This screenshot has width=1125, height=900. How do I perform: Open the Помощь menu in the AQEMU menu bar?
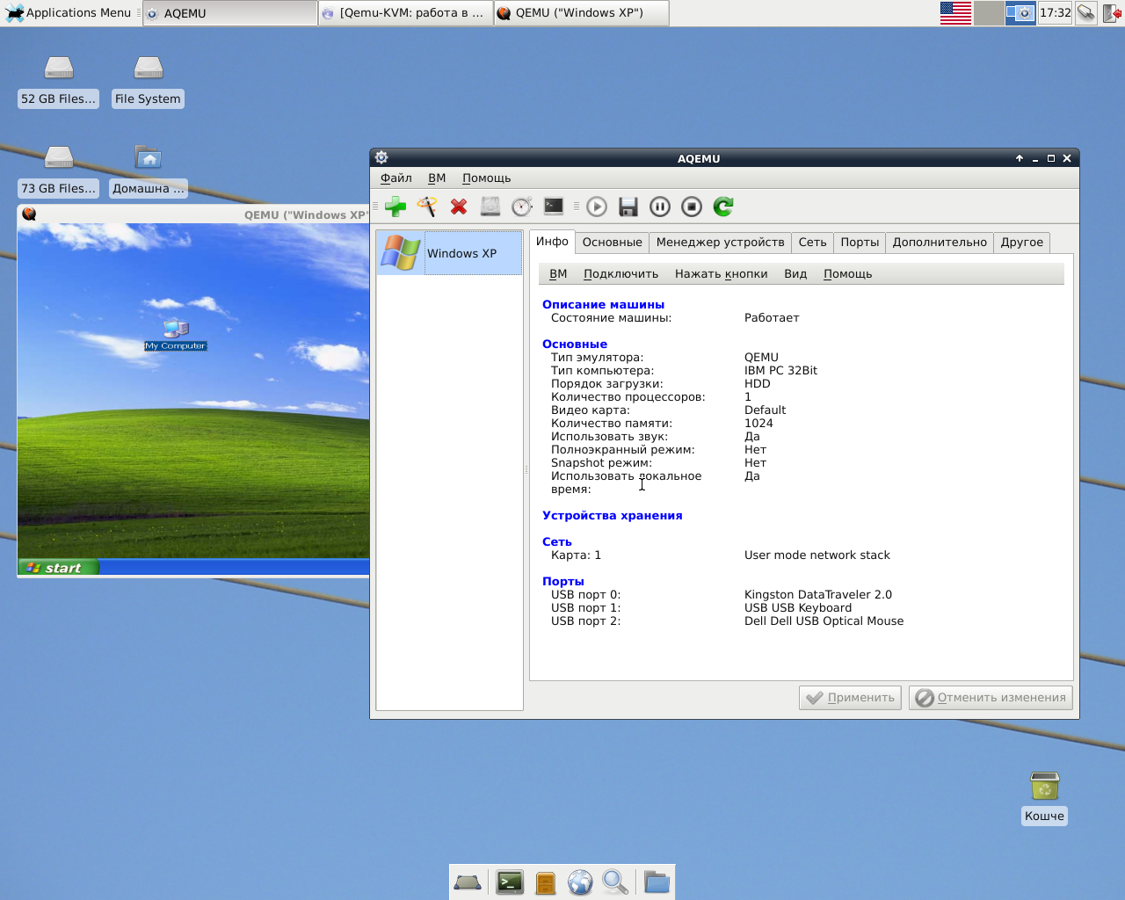coord(487,178)
